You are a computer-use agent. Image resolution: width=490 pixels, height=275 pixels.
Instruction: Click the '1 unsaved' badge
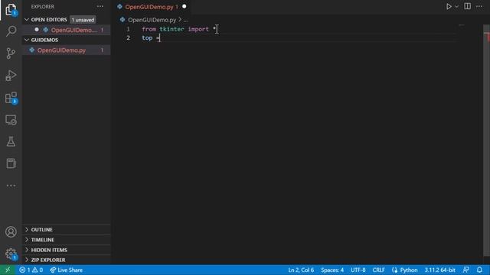click(x=83, y=20)
